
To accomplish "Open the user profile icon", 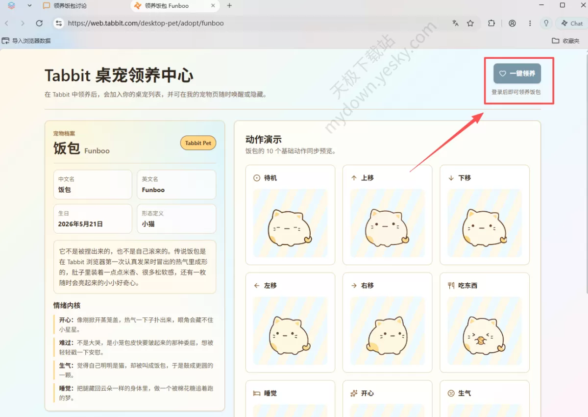I will click(512, 23).
